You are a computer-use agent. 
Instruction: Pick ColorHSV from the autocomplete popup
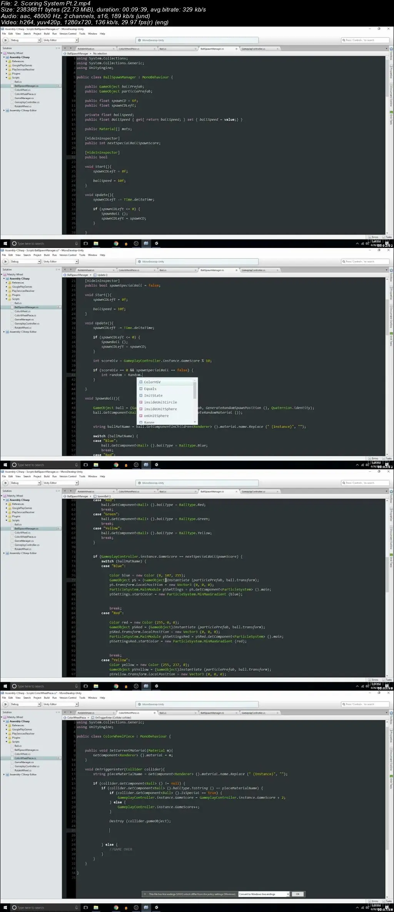[x=166, y=382]
